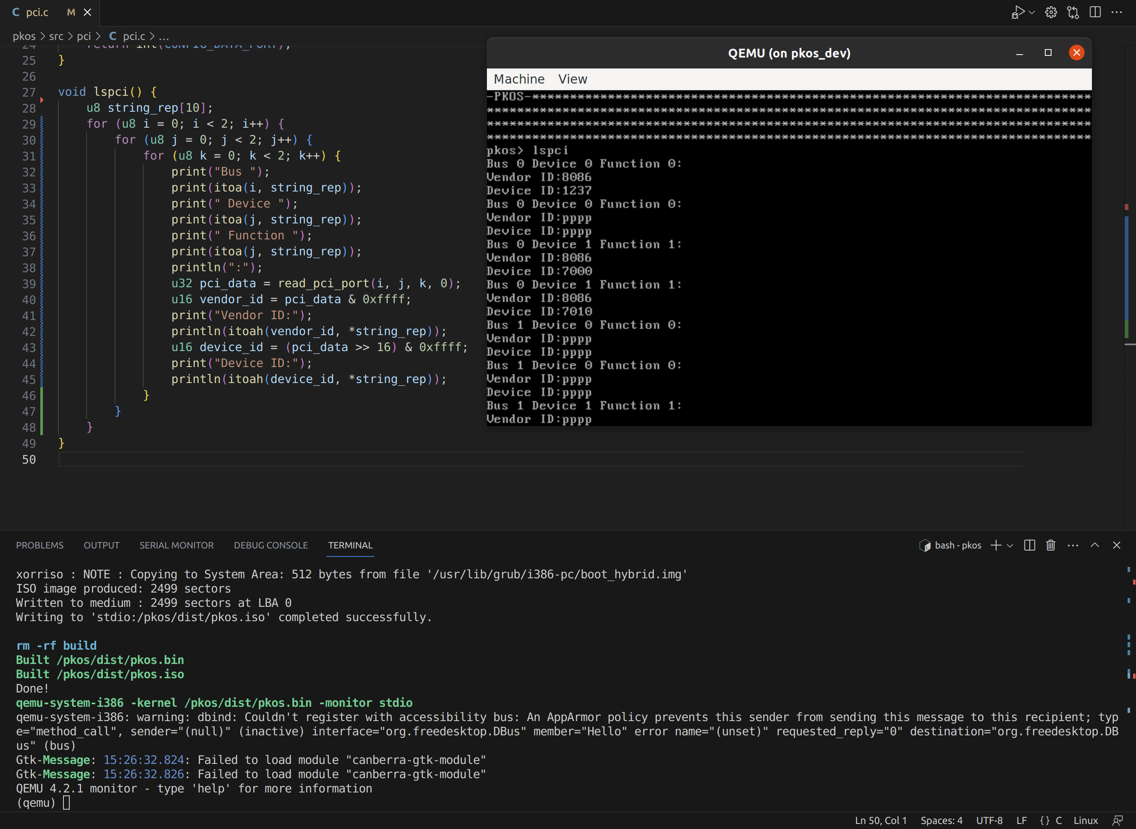
Task: Close the pci.c editor tab
Action: [x=87, y=12]
